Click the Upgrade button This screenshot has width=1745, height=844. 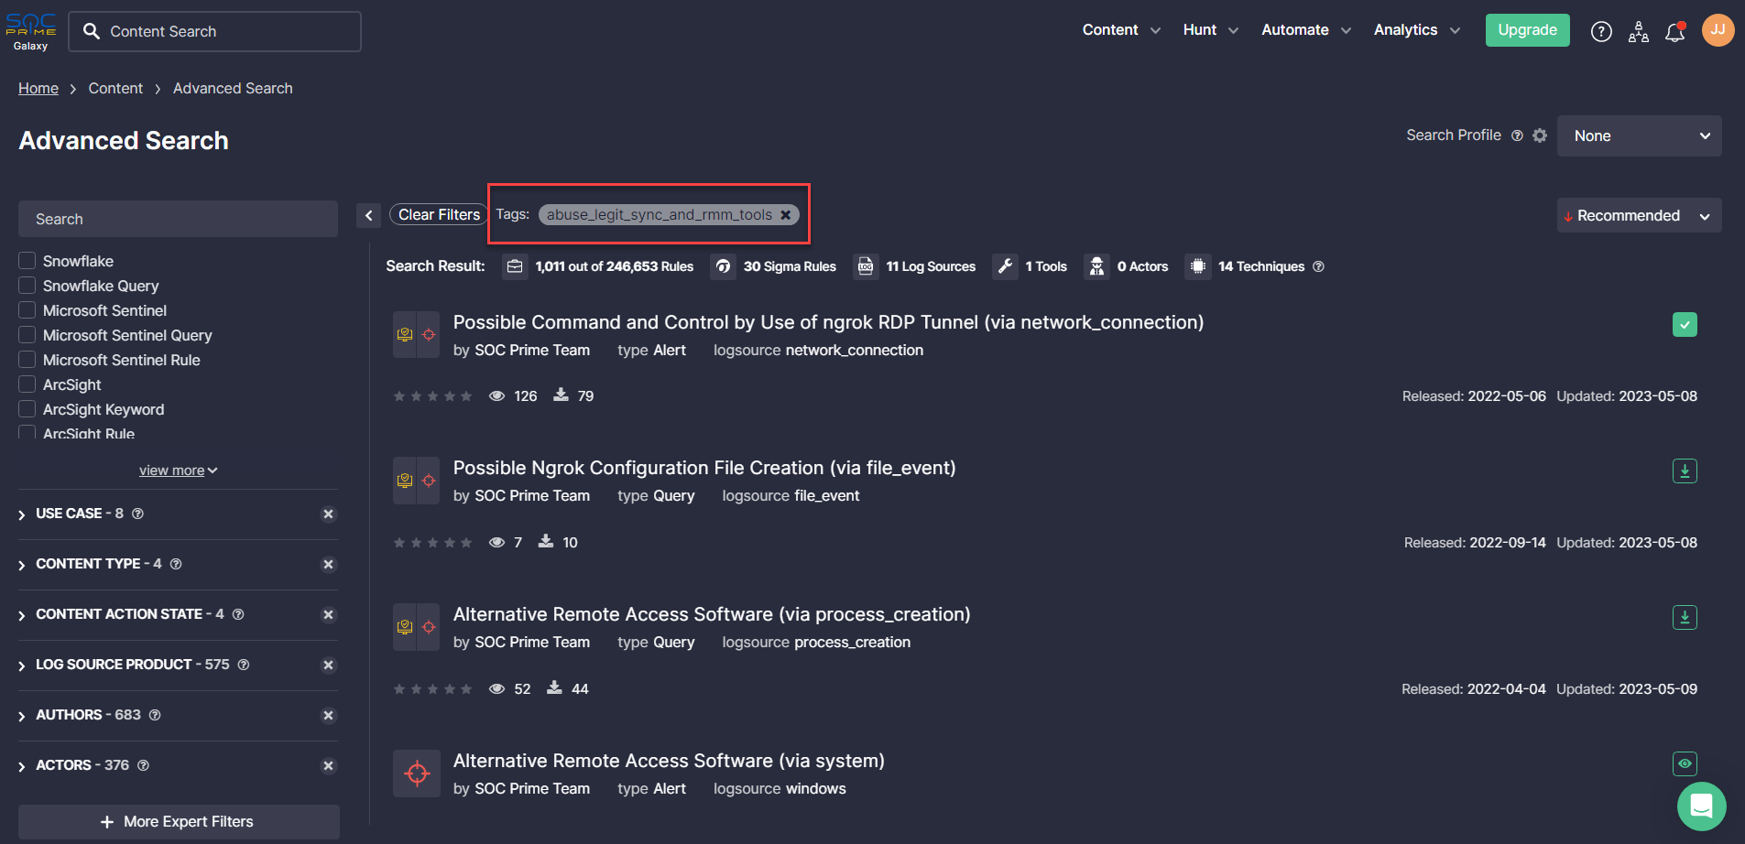(1527, 30)
